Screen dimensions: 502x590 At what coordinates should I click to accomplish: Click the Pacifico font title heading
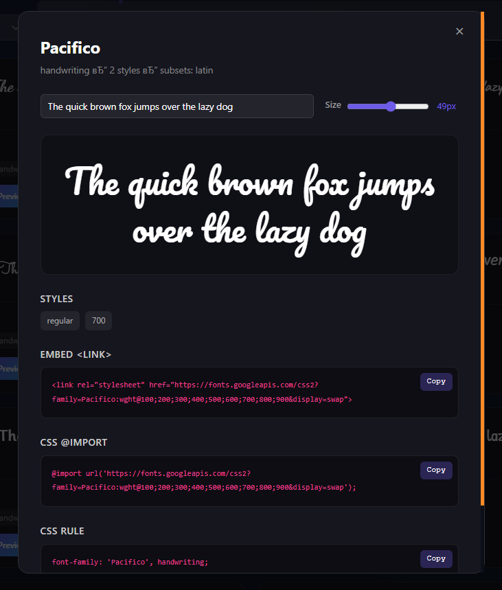pos(70,48)
